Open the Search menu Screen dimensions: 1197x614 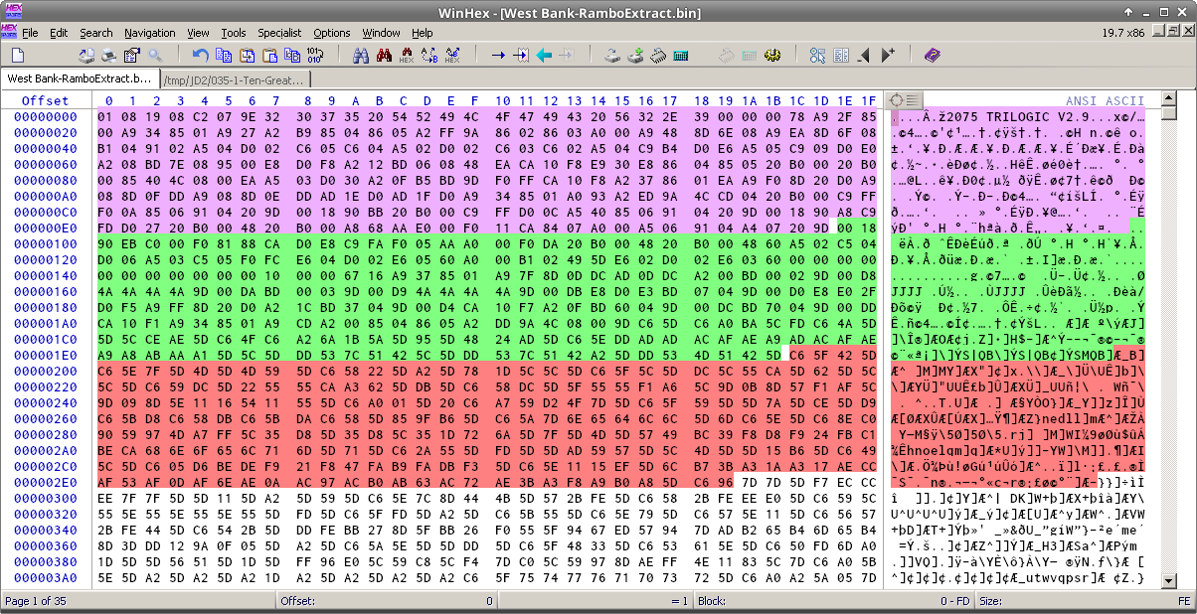pyautogui.click(x=96, y=33)
